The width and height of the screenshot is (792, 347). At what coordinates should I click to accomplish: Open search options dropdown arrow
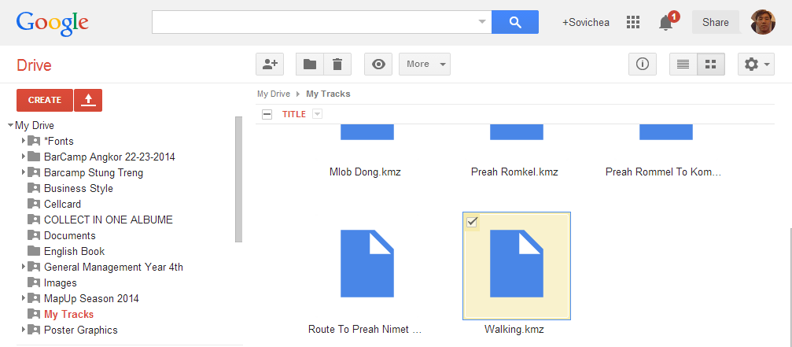482,22
